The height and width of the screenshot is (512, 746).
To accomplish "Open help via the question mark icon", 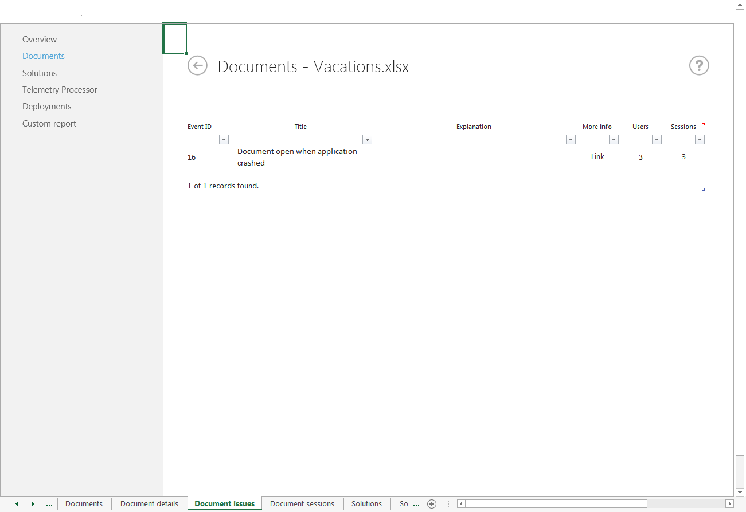I will click(x=699, y=66).
